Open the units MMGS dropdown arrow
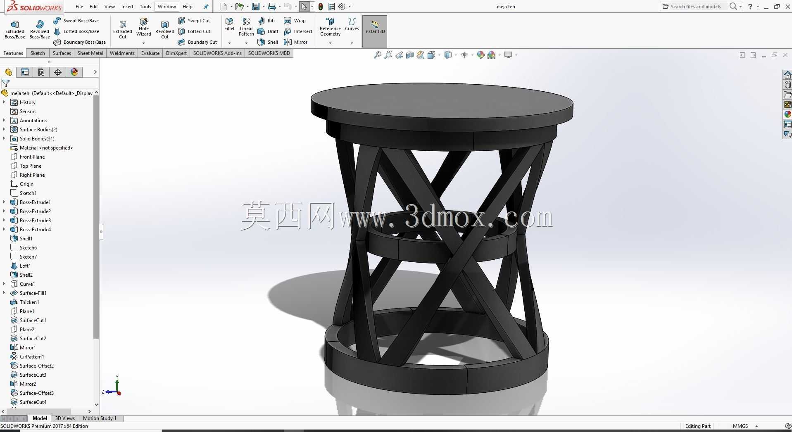 pyautogui.click(x=756, y=426)
